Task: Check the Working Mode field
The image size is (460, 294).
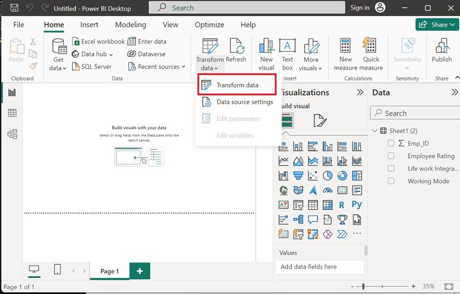Action: [391, 181]
